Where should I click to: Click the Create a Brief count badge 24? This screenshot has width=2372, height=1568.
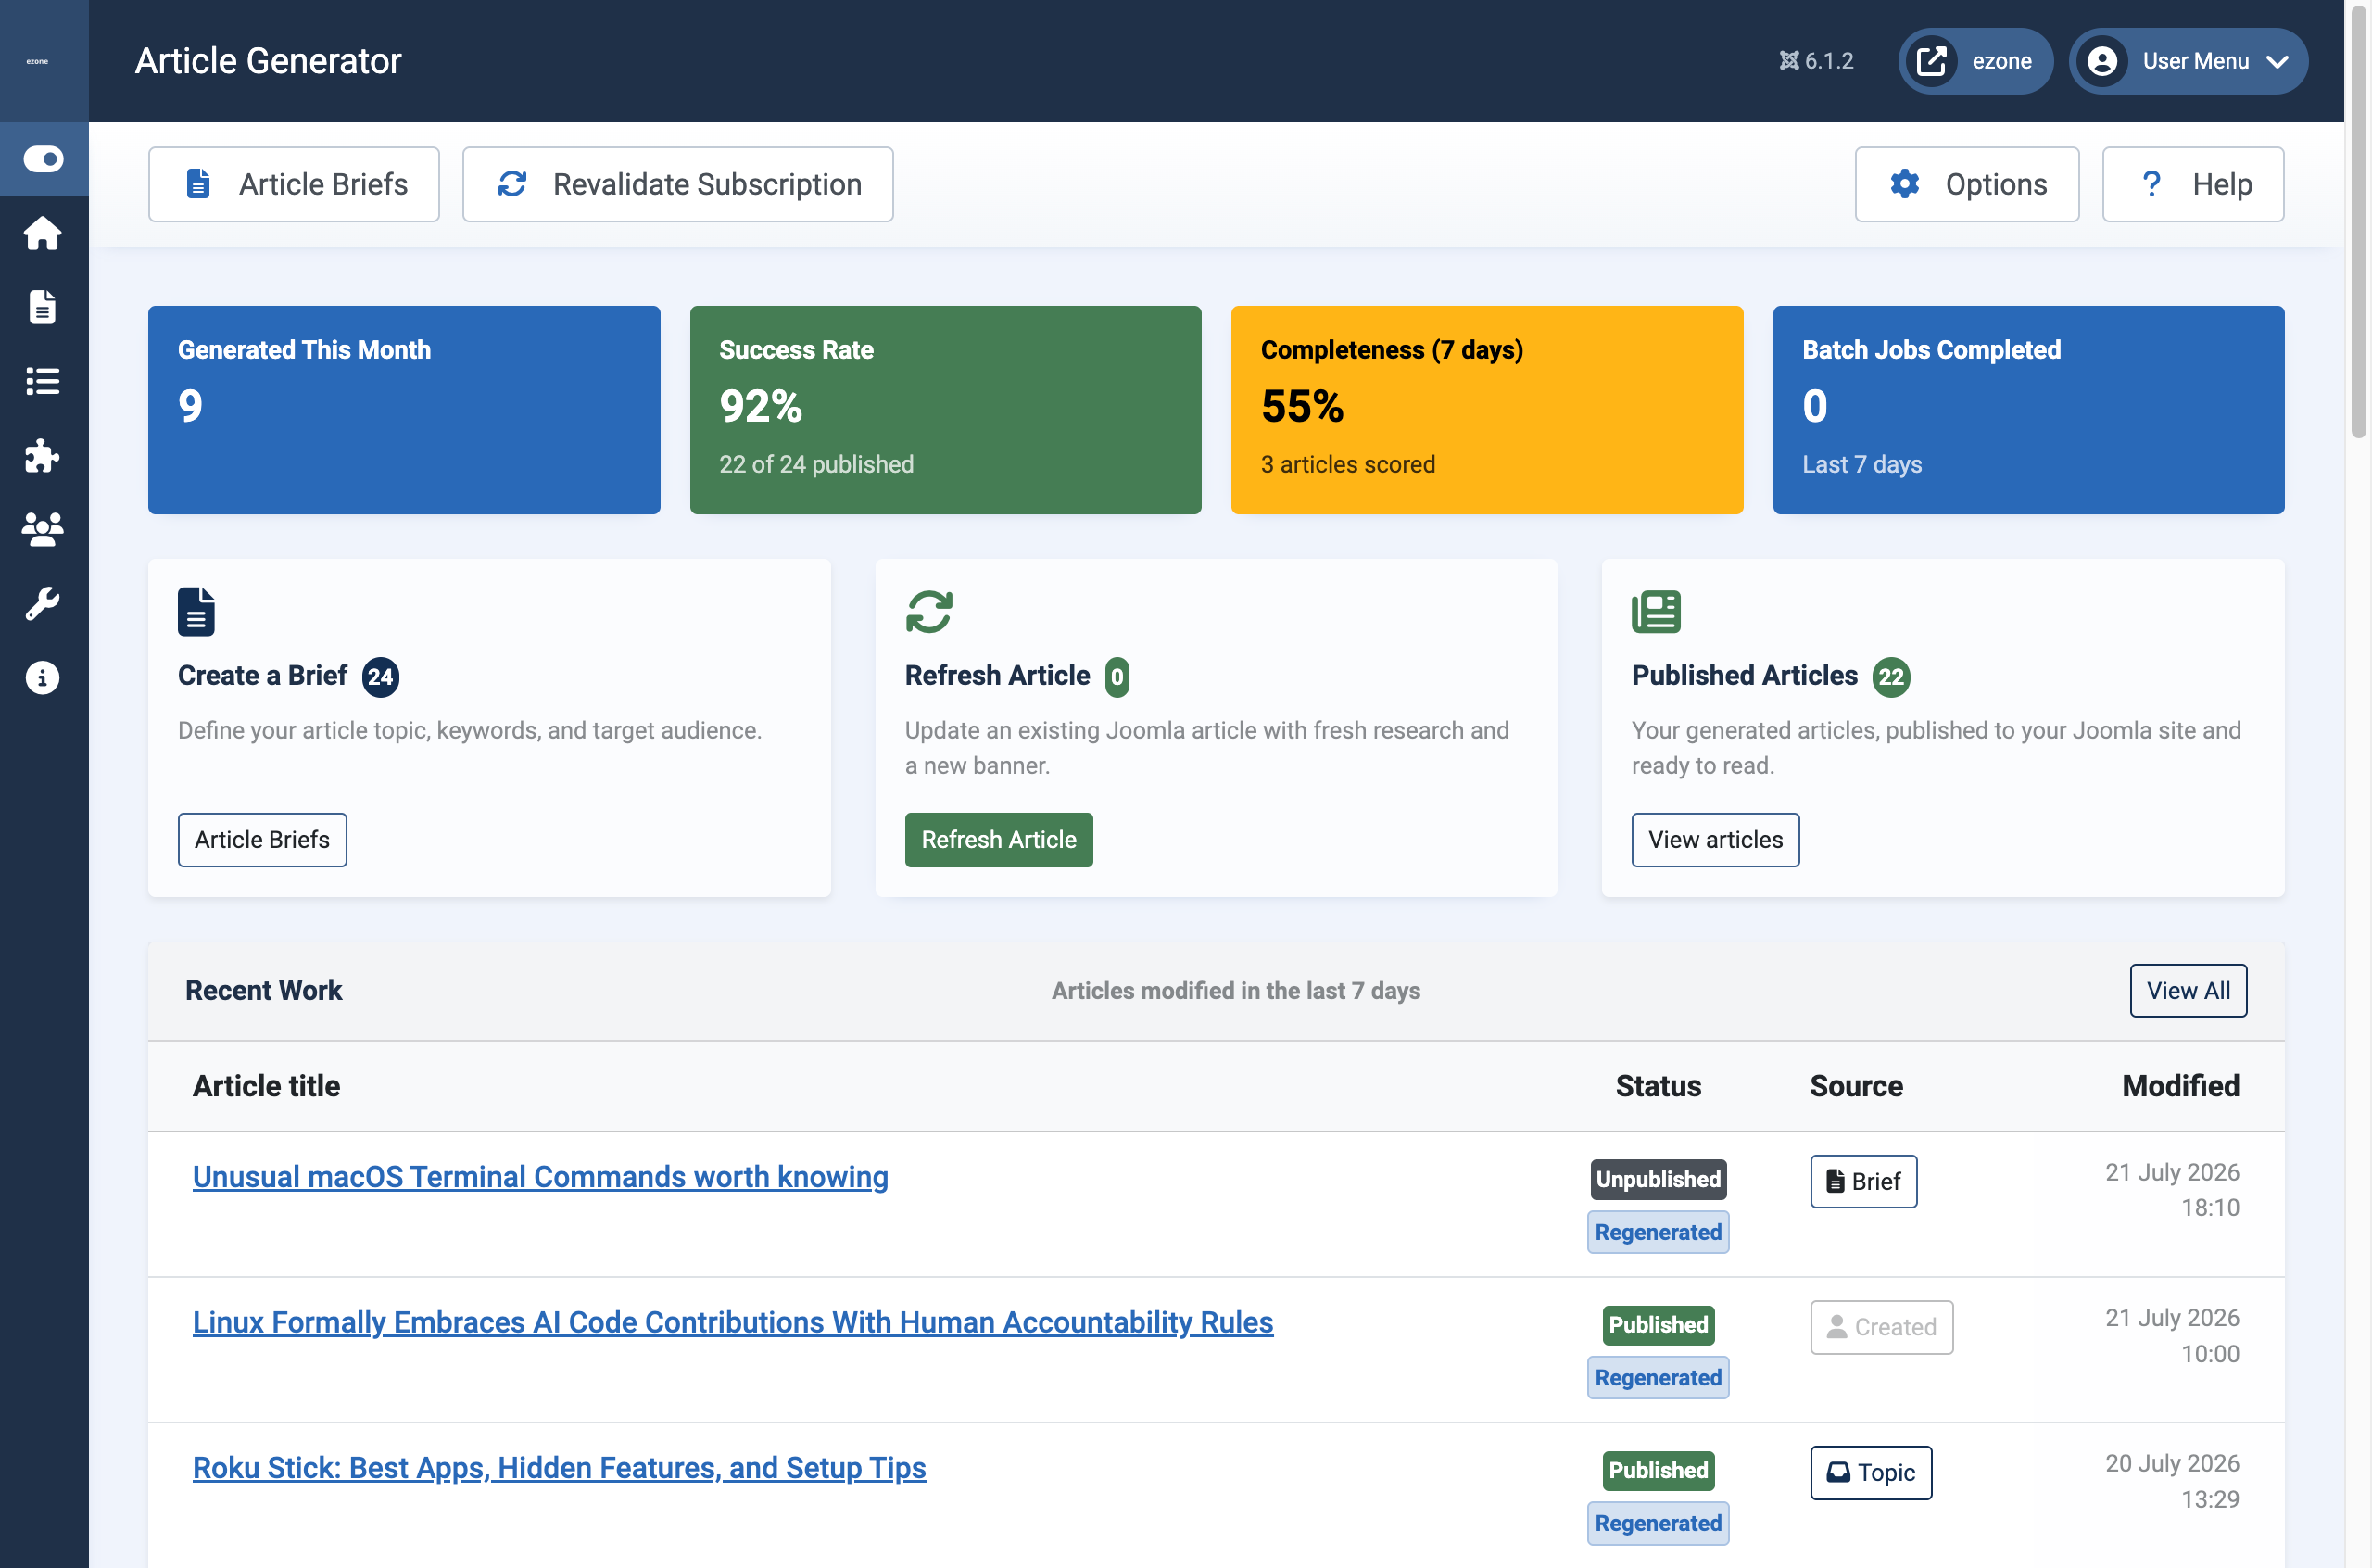click(x=380, y=677)
